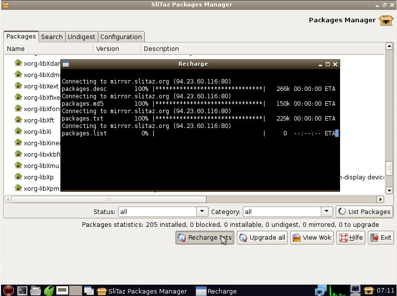
Task: Click the 07:11 clock in the tray
Action: pyautogui.click(x=385, y=291)
